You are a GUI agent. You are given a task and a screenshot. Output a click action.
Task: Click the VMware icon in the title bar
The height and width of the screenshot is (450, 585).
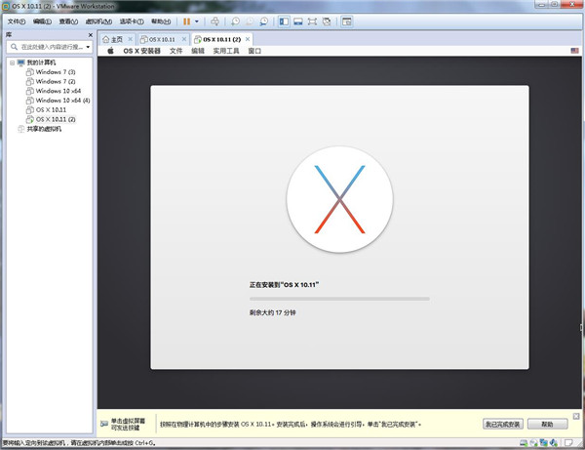(6, 7)
